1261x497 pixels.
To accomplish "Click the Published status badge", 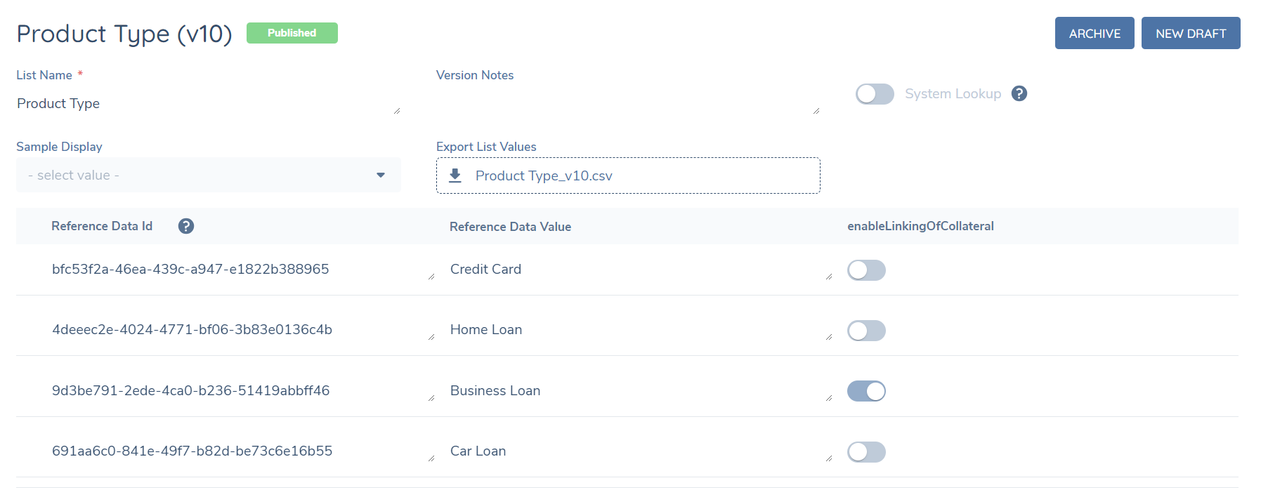I will tap(292, 33).
